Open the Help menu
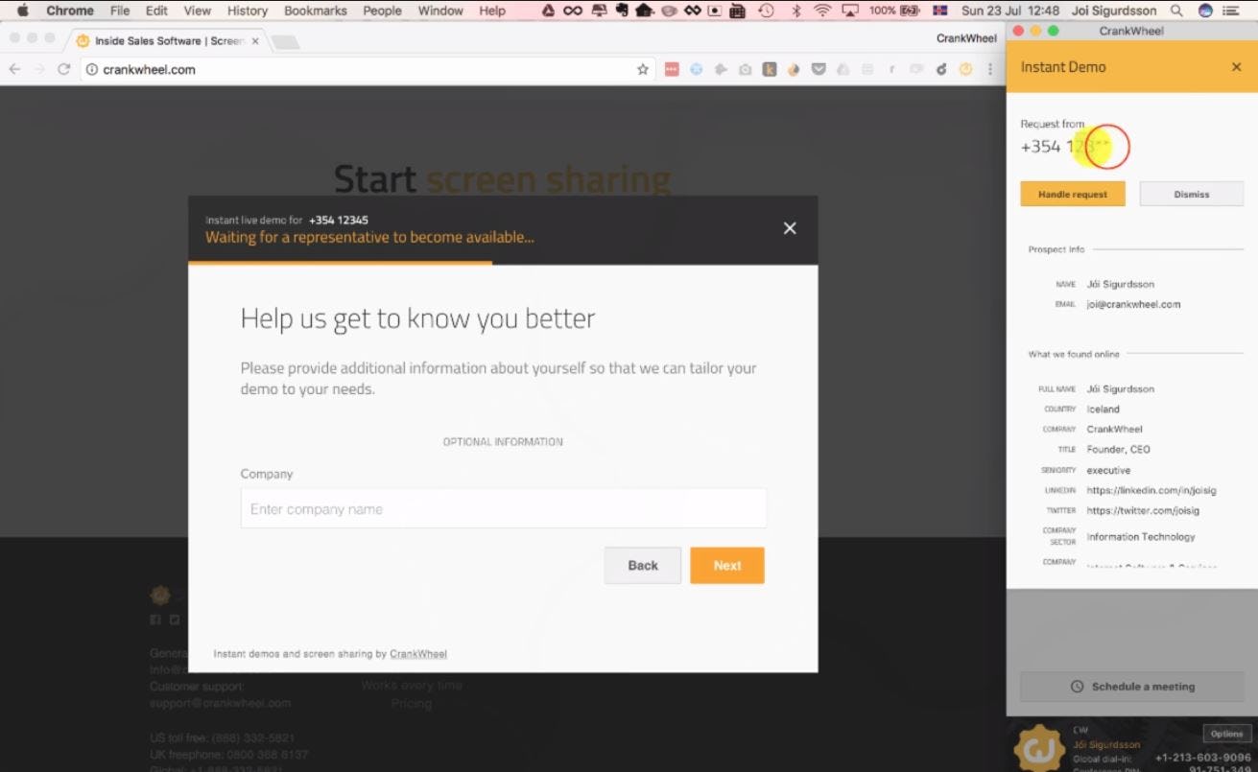This screenshot has width=1258, height=772. coord(492,11)
